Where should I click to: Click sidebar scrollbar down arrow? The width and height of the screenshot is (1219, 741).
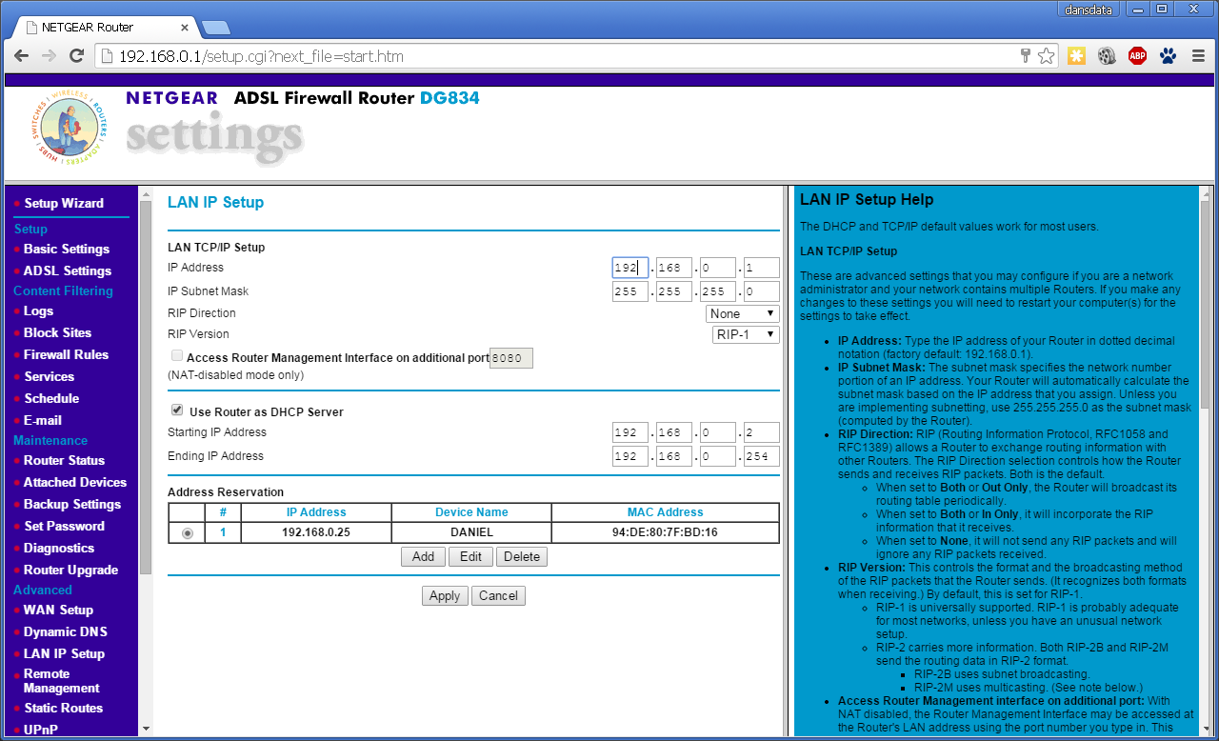click(x=146, y=729)
